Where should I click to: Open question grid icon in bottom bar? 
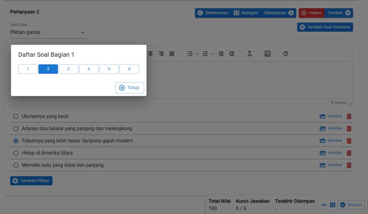point(332,205)
